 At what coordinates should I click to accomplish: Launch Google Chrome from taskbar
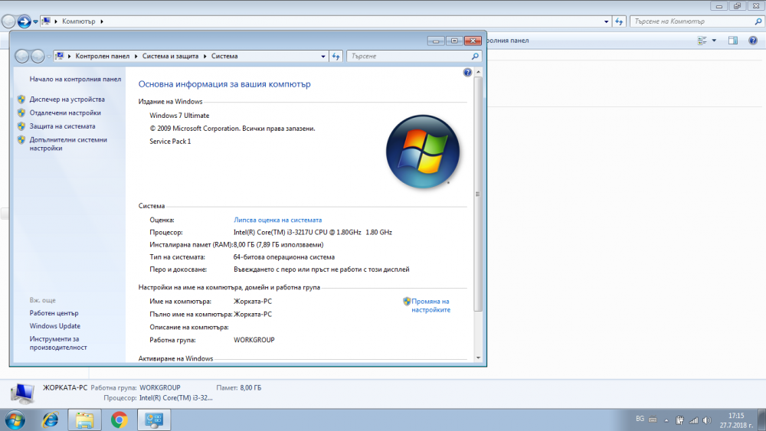click(119, 420)
